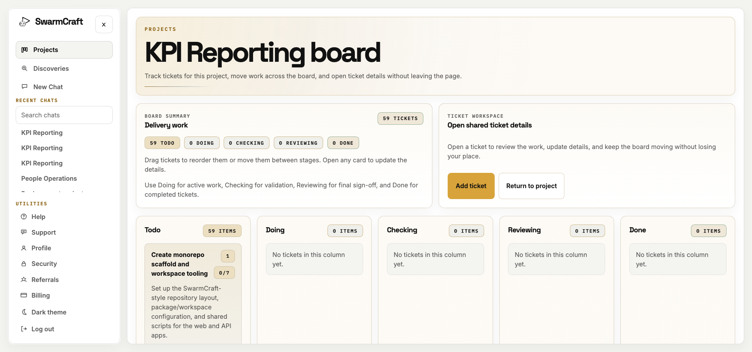752x352 pixels.
Task: Click the ticket number 1 badge
Action: coord(228,256)
